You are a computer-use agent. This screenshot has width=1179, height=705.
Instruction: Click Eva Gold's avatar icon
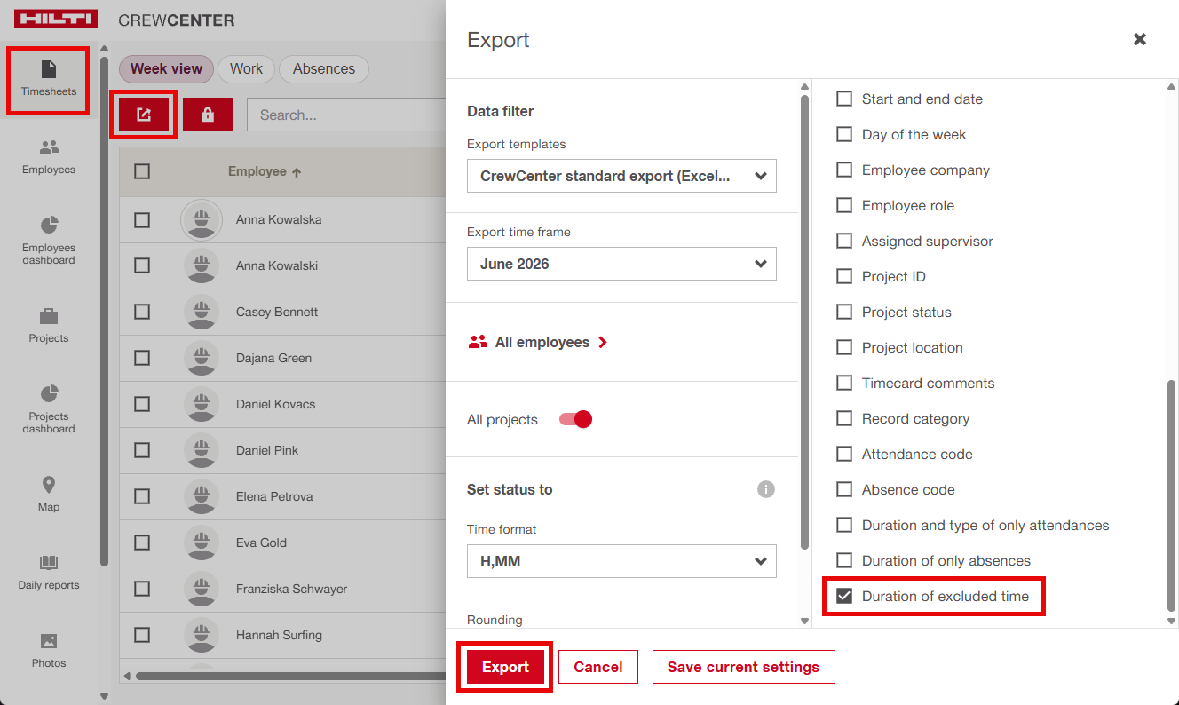[x=202, y=543]
